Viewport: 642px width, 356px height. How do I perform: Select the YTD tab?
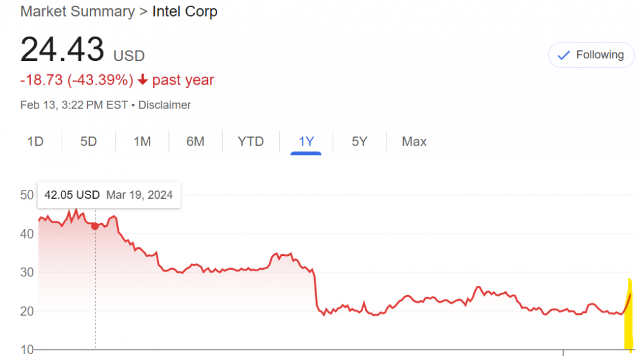250,141
